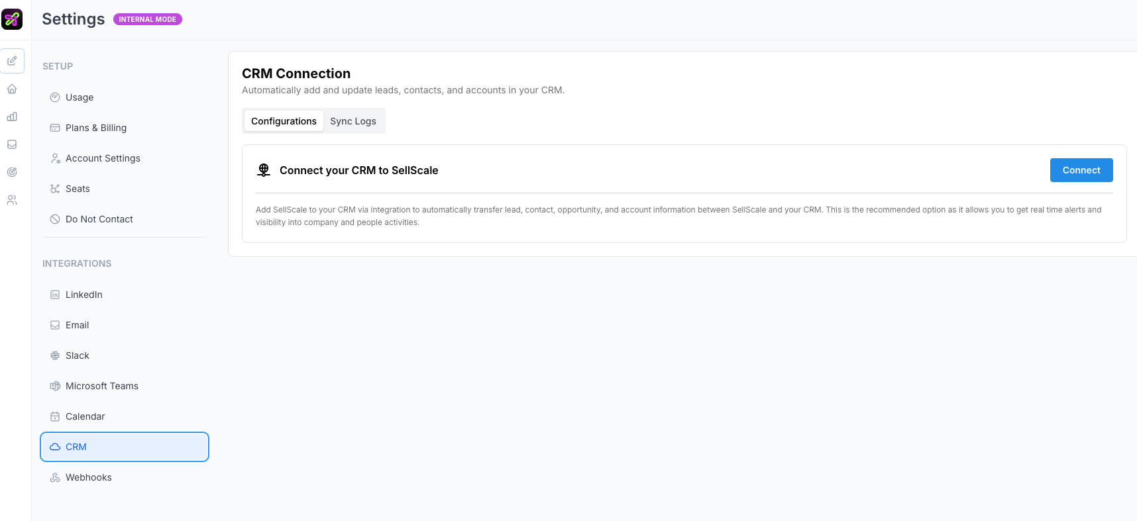
Task: Open Plans & Billing settings
Action: coord(125,128)
